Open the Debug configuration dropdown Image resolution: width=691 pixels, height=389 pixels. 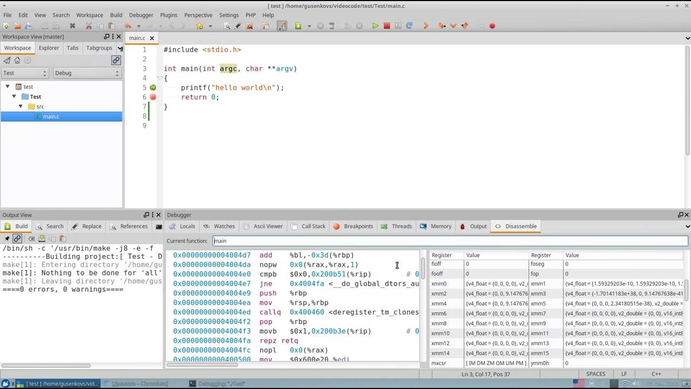point(87,73)
